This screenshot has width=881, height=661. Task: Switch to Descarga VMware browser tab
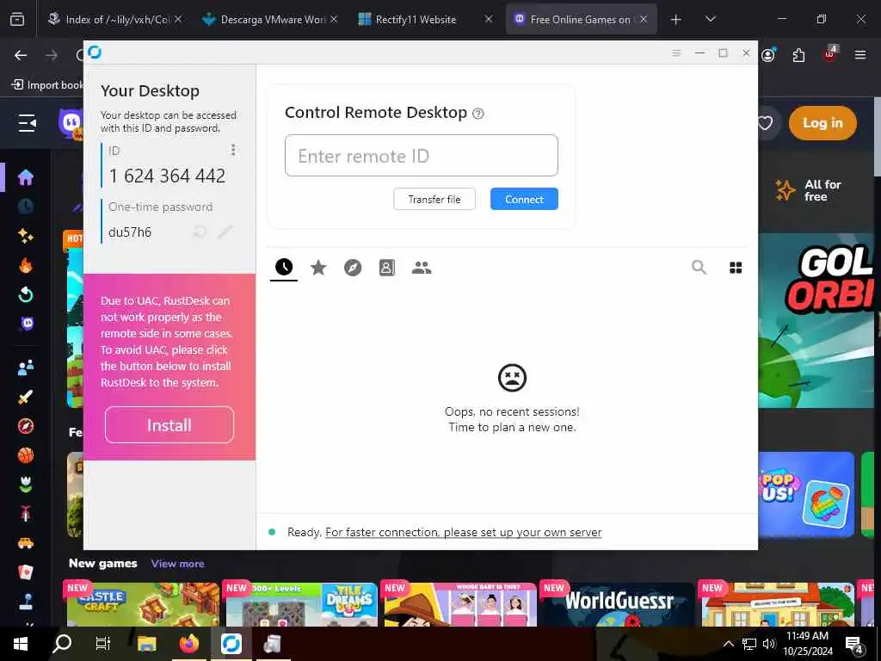pos(271,19)
